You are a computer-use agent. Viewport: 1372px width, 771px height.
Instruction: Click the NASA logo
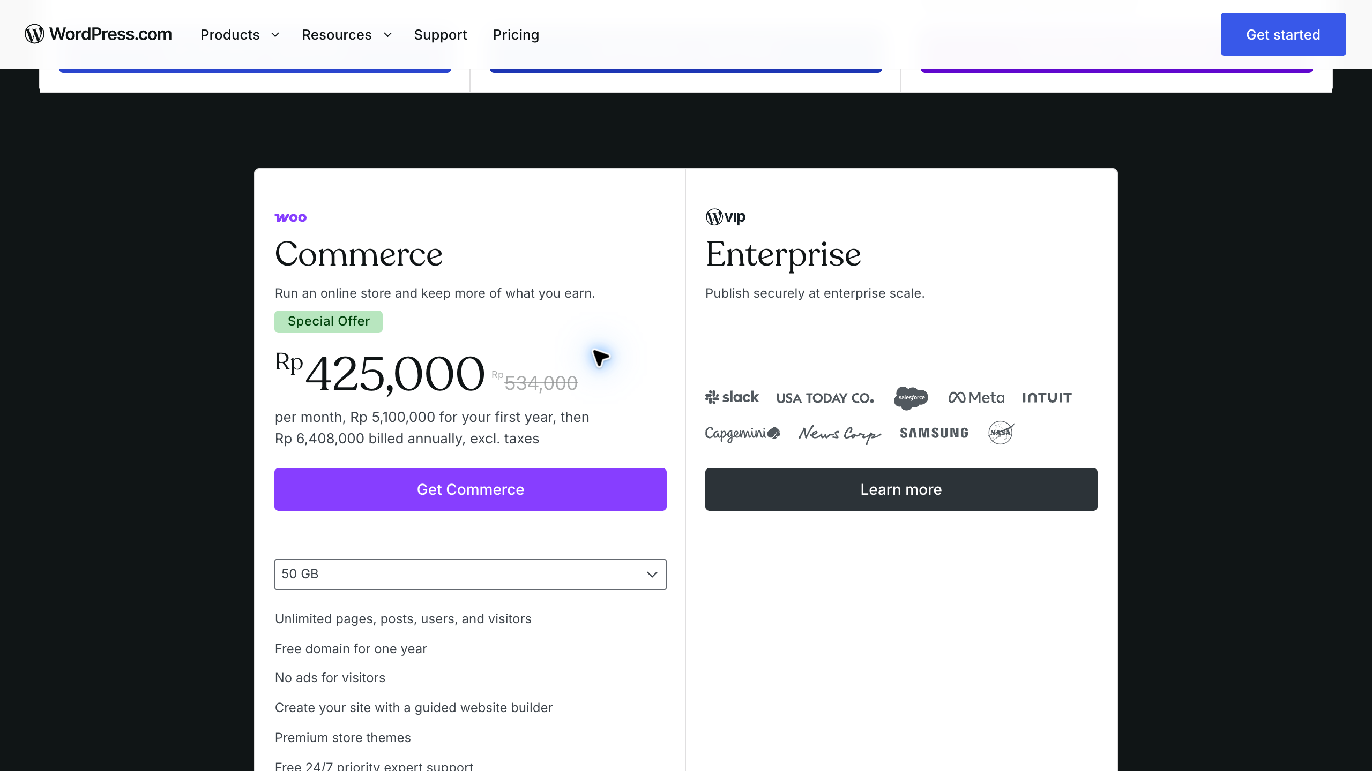coord(1001,433)
